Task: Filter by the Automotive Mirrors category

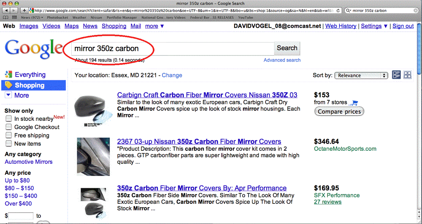Action: tap(29, 162)
